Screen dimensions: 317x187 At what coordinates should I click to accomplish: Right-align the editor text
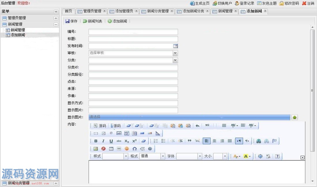click(222, 141)
